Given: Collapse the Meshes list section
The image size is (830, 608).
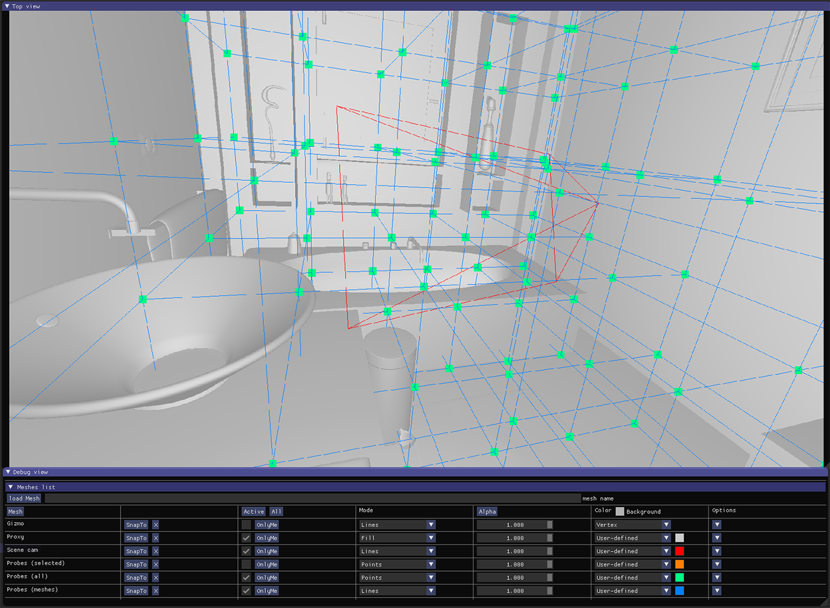Looking at the screenshot, I should click(11, 487).
